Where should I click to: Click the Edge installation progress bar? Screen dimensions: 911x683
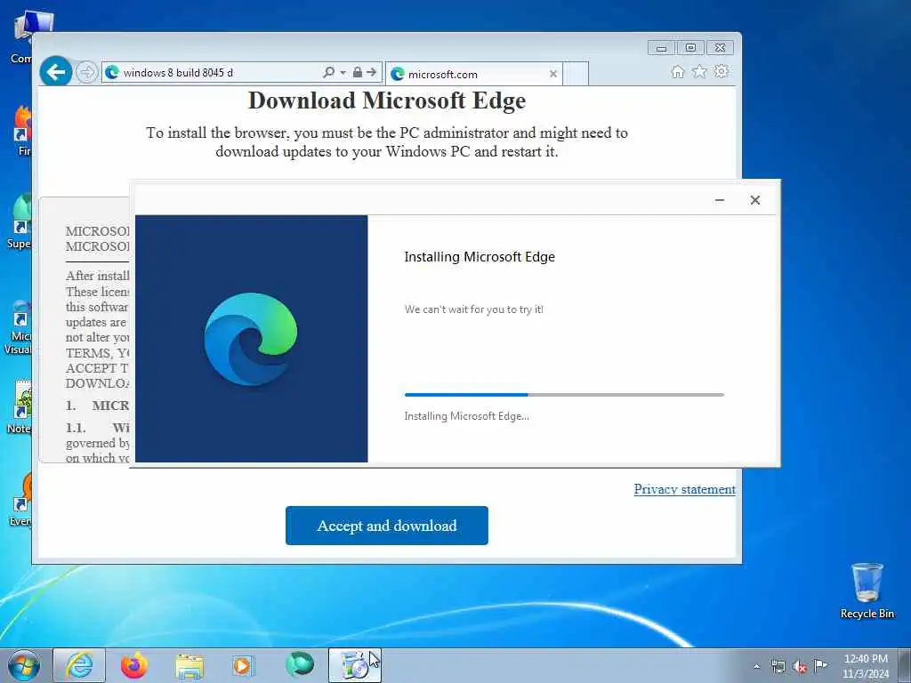(x=564, y=395)
